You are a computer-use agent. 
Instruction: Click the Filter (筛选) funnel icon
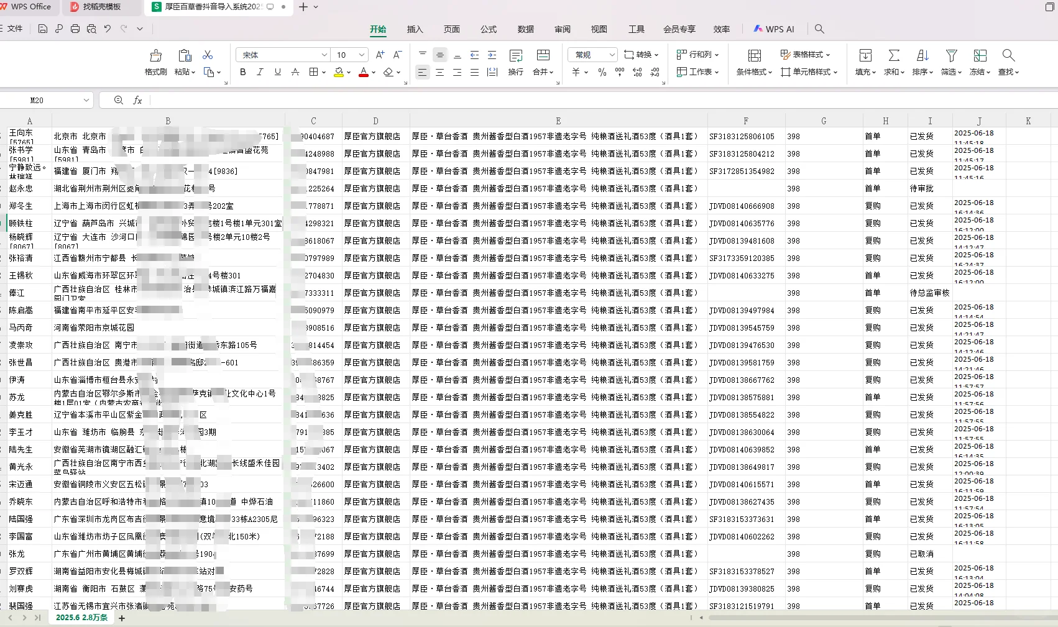click(951, 55)
